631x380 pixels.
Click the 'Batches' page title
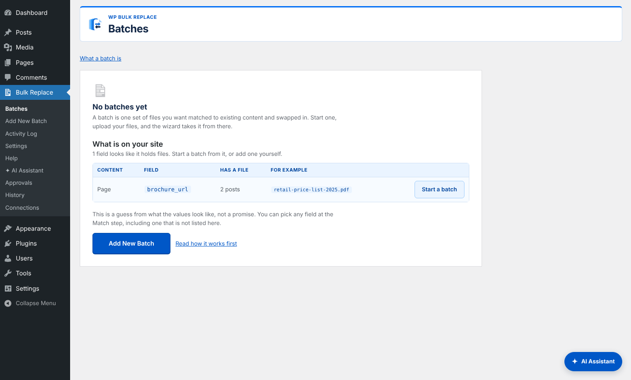pos(128,29)
